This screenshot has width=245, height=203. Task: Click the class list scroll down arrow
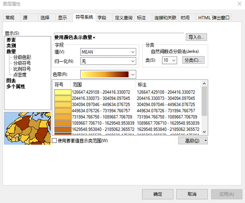coord(204,132)
